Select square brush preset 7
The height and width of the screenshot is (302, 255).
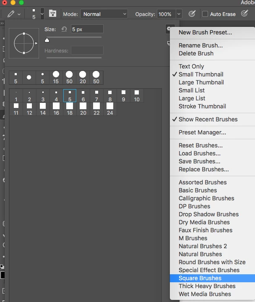tap(96, 96)
